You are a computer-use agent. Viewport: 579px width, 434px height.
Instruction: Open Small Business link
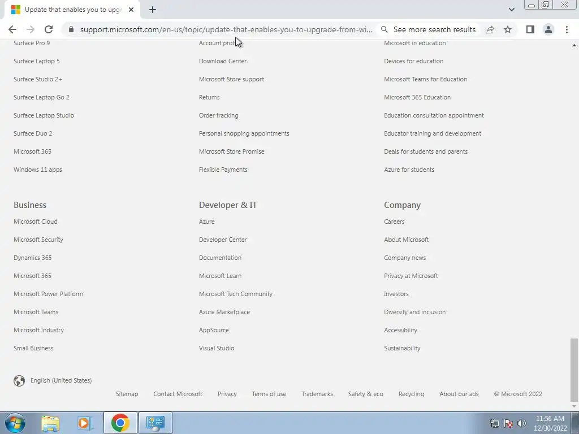33,348
